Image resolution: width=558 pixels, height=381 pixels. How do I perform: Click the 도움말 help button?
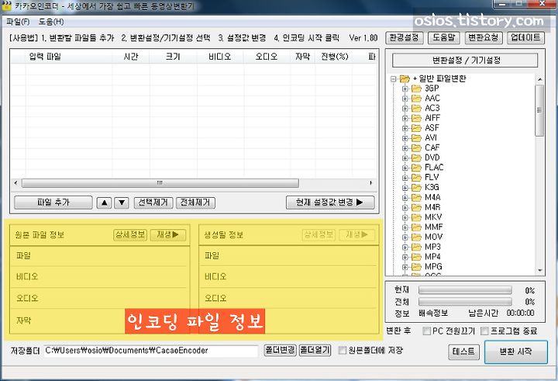pyautogui.click(x=444, y=37)
